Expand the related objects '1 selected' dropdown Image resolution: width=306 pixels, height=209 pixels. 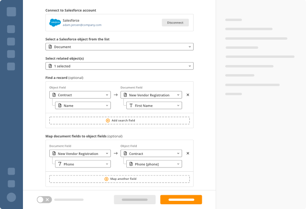pos(120,66)
